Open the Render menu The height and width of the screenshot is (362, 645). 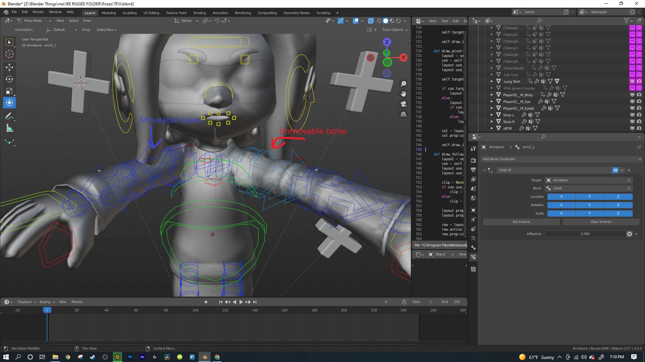(x=38, y=12)
